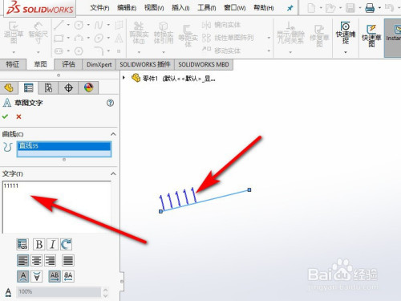Click the Save disk icon
The height and width of the screenshot is (301, 401).
[350, 8]
